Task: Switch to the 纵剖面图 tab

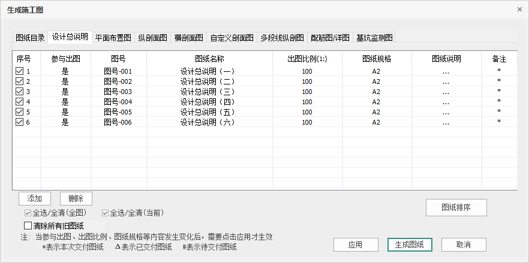Action: tap(152, 37)
